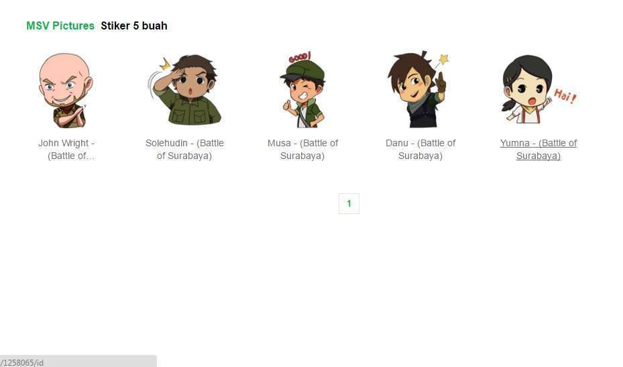Image resolution: width=623 pixels, height=367 pixels.
Task: Click the yellow spark above Solehudin's salute
Action: tap(165, 64)
